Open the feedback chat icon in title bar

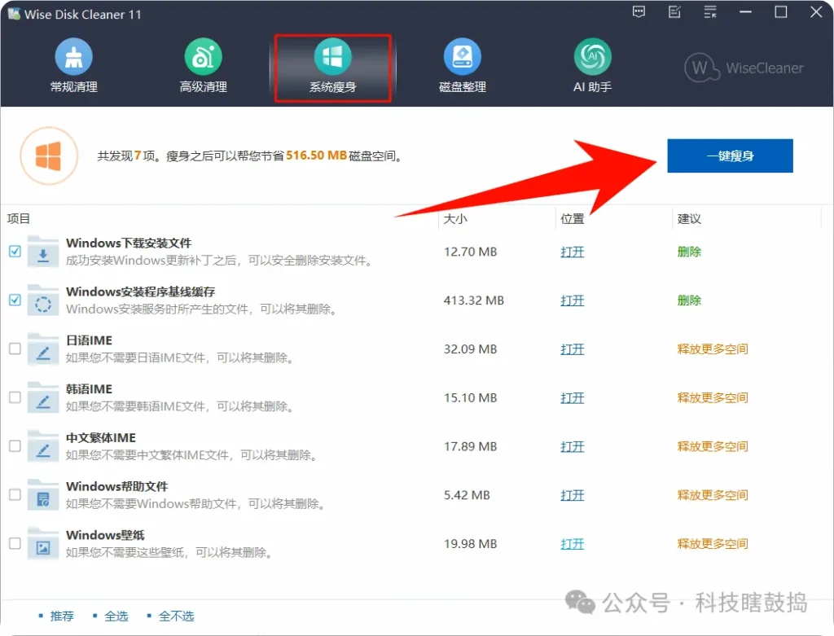click(x=639, y=11)
